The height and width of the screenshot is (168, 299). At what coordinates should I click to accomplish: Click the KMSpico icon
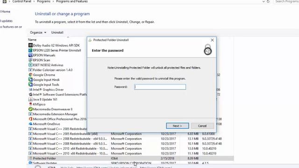coord(30,104)
